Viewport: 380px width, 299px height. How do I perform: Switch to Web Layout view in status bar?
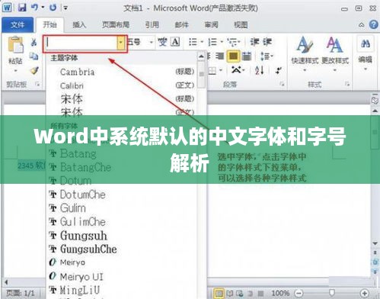[240, 294]
